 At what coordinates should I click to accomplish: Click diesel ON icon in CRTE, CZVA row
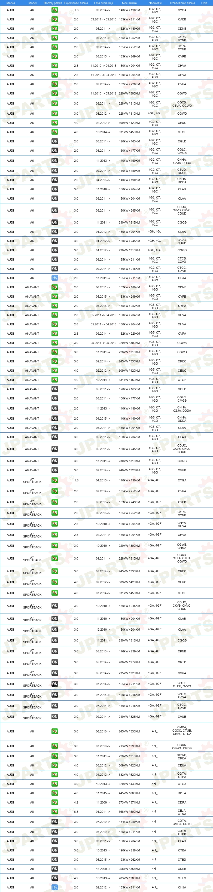coord(55,695)
